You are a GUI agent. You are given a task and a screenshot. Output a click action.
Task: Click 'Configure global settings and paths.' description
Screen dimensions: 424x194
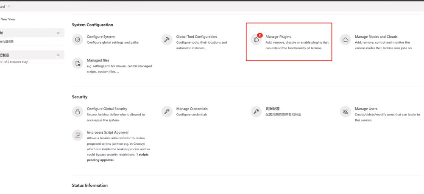[113, 42]
